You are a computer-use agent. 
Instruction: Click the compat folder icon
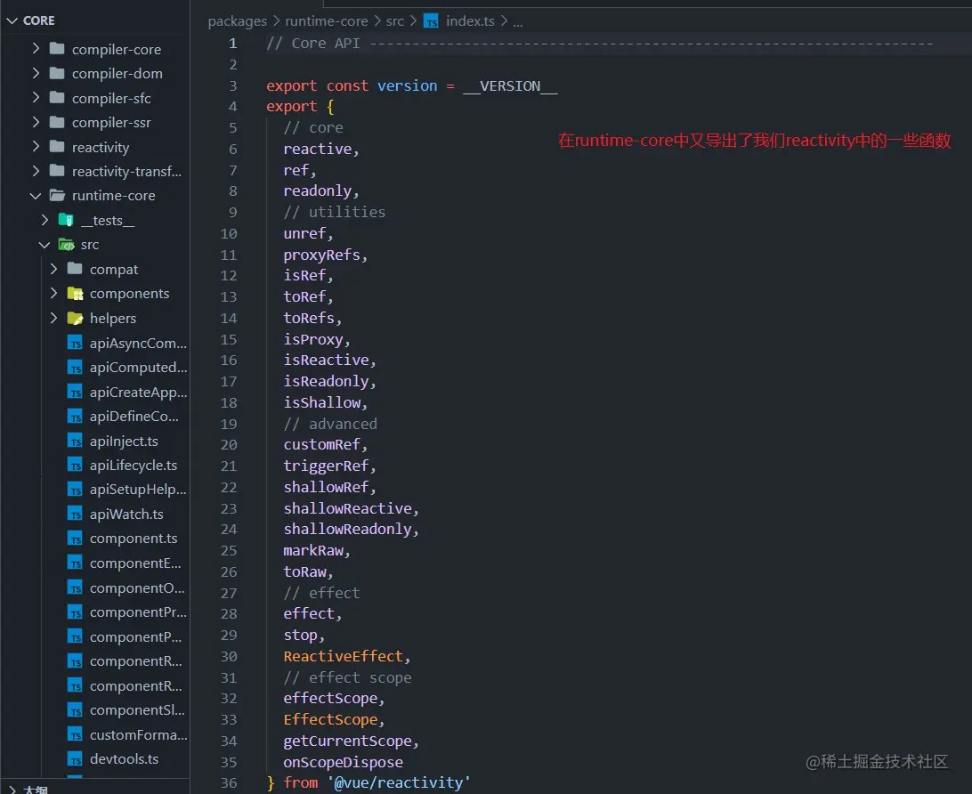tap(75, 269)
